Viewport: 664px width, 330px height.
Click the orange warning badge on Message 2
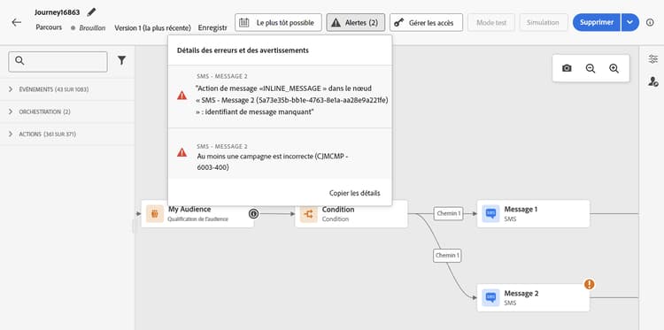[x=589, y=284]
